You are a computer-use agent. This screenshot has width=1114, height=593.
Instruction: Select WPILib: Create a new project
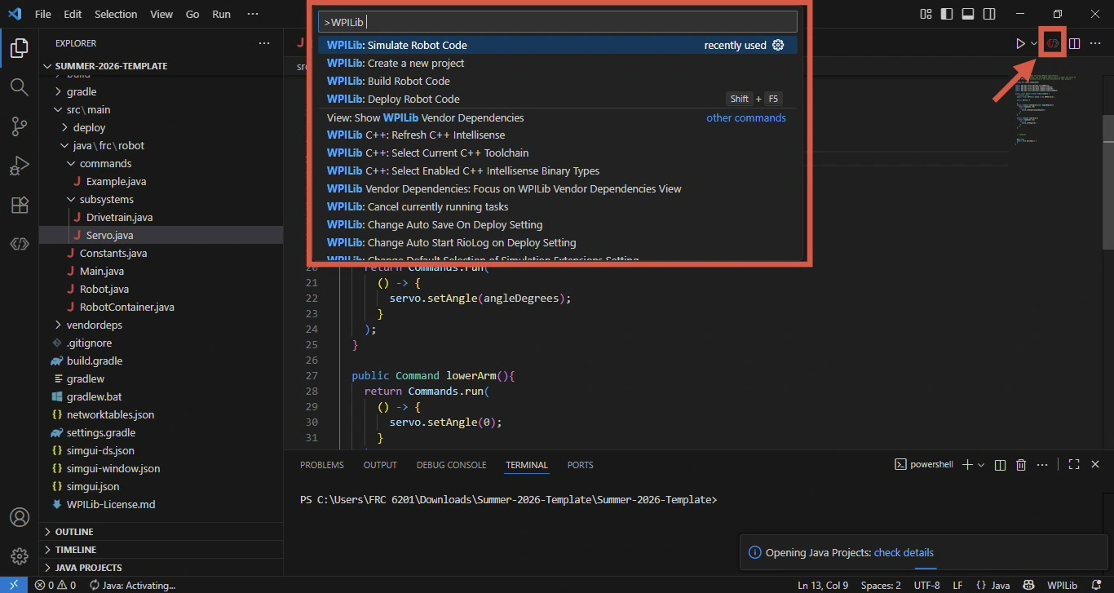click(557, 63)
